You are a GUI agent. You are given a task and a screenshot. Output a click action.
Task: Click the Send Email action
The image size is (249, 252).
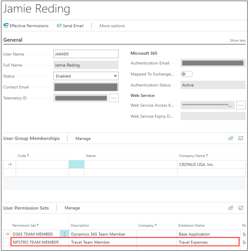[70, 26]
